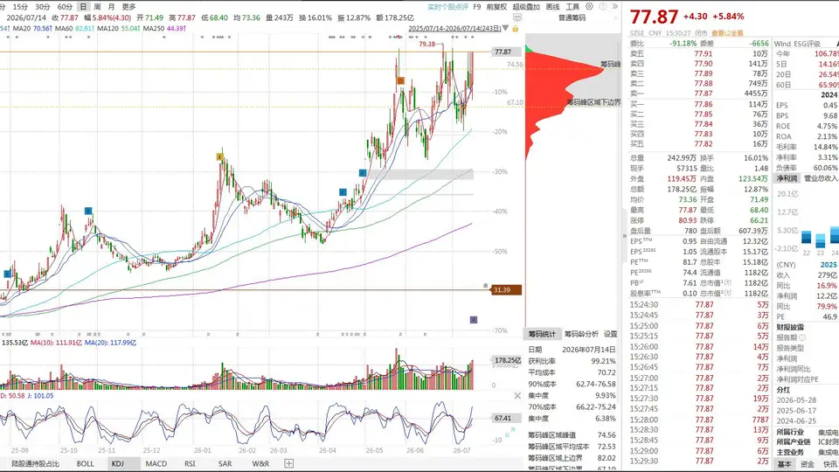Click the 31.39 orange price line label
The image size is (839, 472).
pyautogui.click(x=506, y=290)
